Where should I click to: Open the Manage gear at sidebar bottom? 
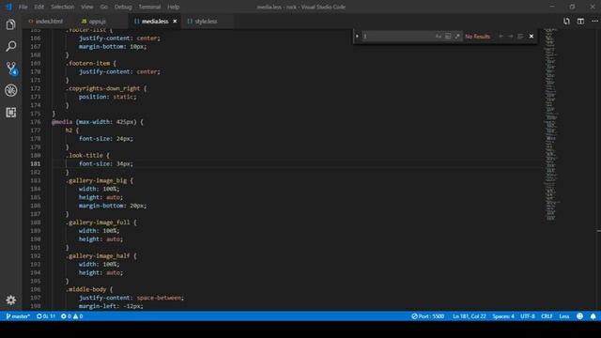tap(10, 300)
